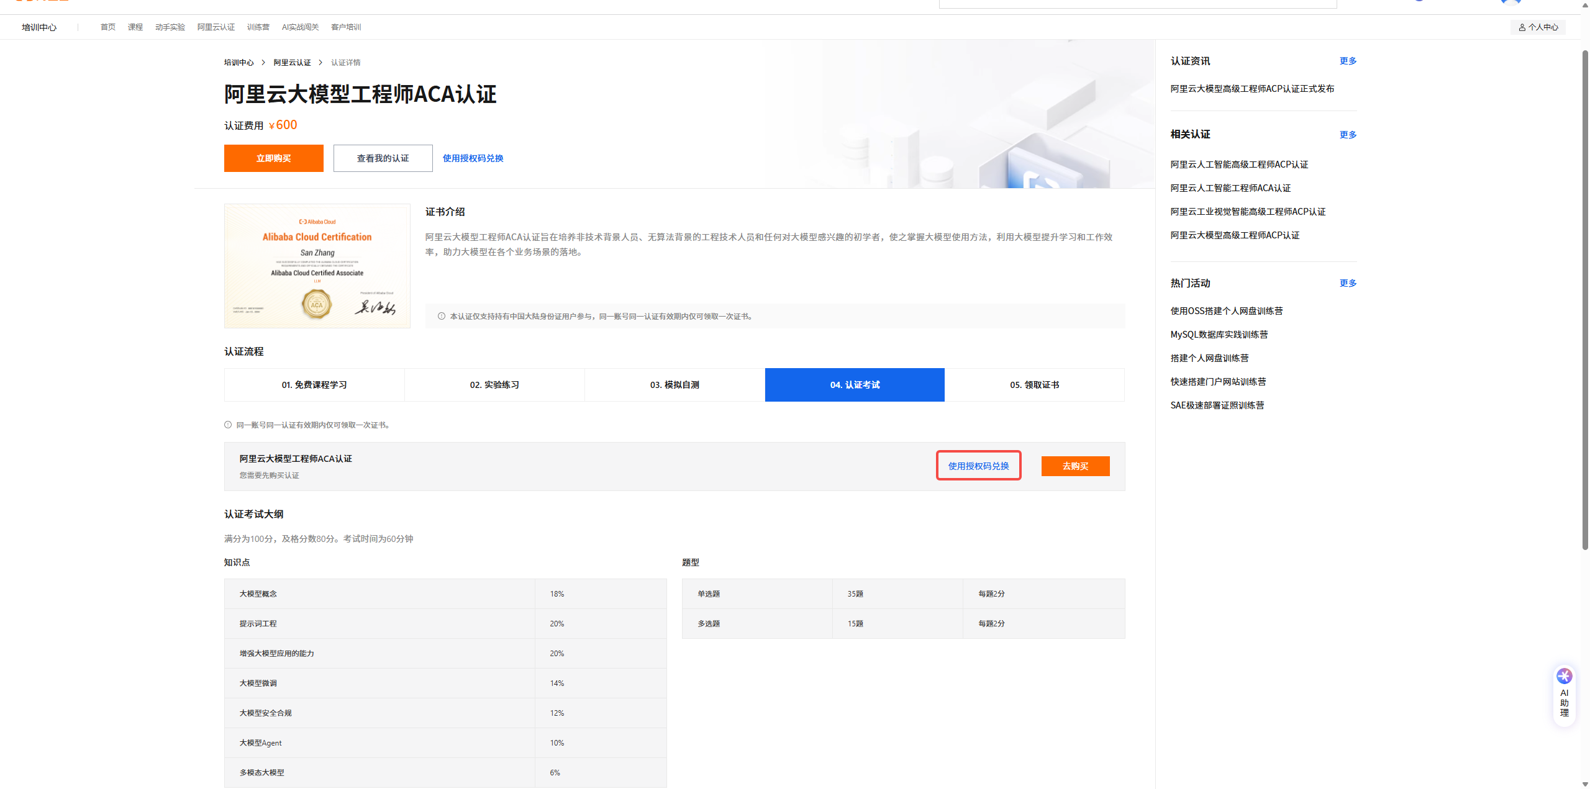The height and width of the screenshot is (789, 1590).
Task: Click the 大模型安全合规 table row
Action: [445, 713]
